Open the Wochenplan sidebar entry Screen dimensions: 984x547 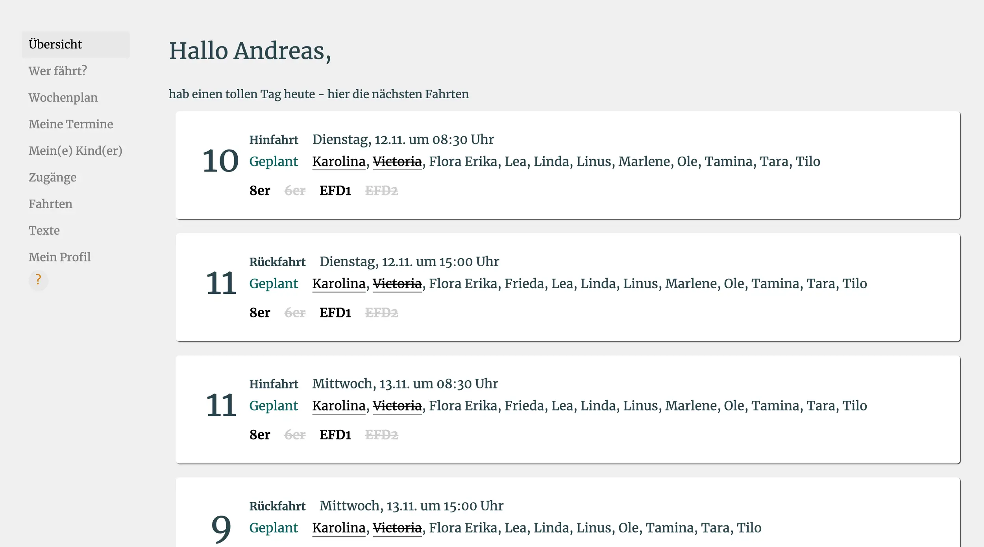coord(63,98)
